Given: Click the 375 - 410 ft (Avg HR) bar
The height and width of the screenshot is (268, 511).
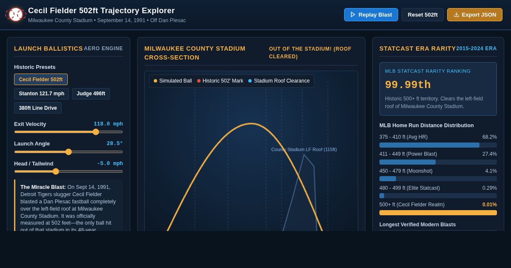Looking at the screenshot, I should (438, 145).
